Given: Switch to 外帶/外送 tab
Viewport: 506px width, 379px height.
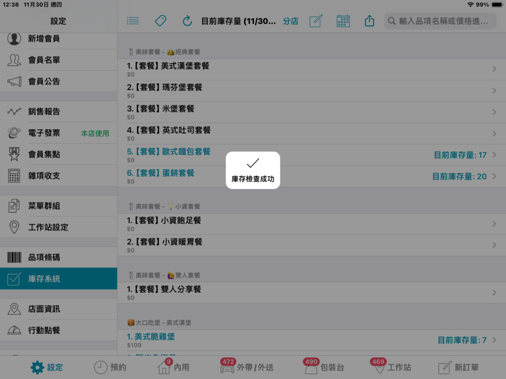Looking at the screenshot, I should pyautogui.click(x=247, y=367).
